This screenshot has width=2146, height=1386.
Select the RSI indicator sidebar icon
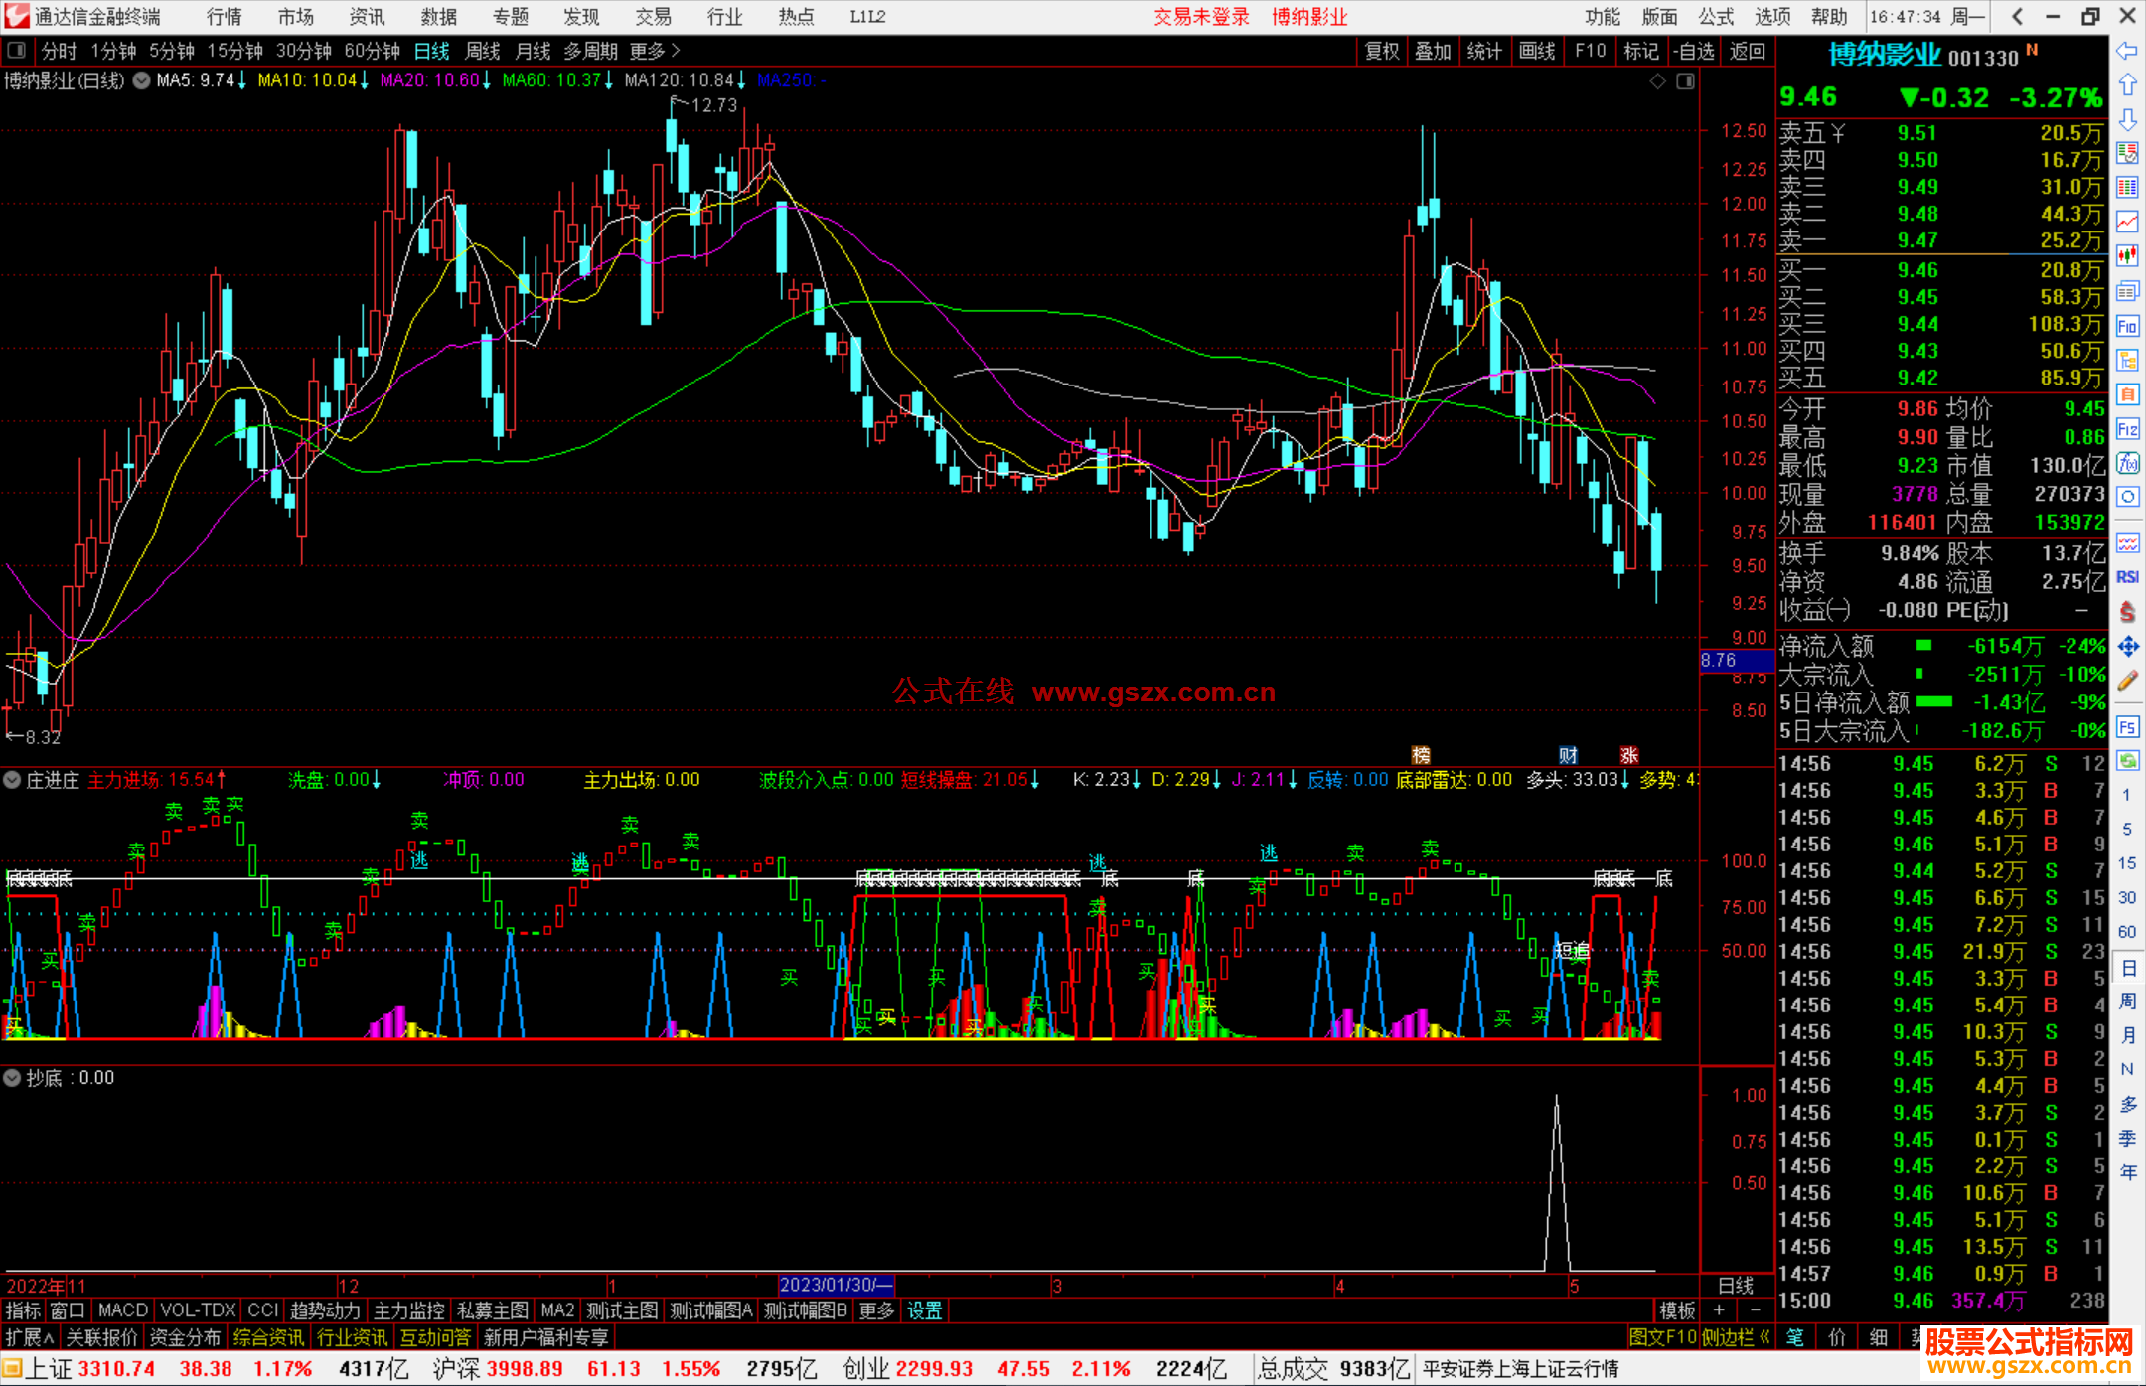click(2127, 577)
